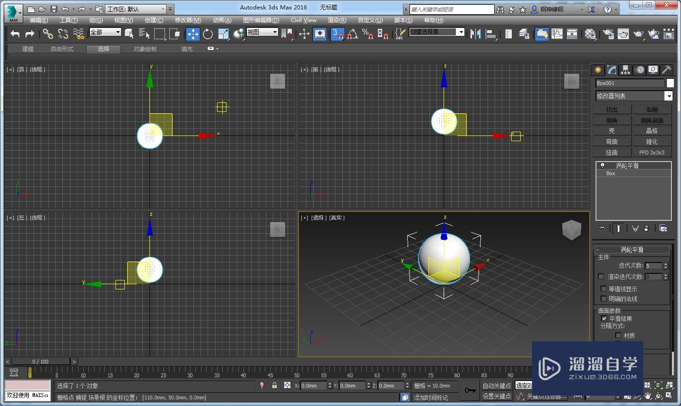Click the Undo arrow in main toolbar

[x=15, y=34]
